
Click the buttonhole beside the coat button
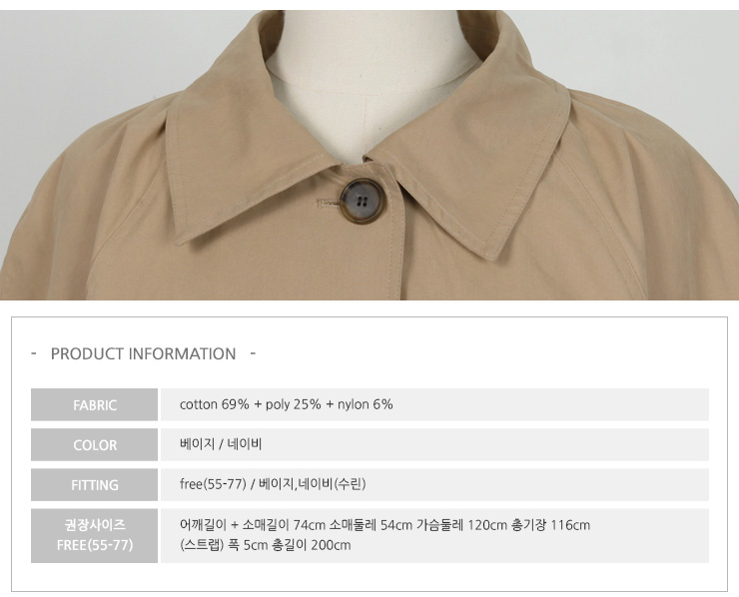pyautogui.click(x=328, y=204)
